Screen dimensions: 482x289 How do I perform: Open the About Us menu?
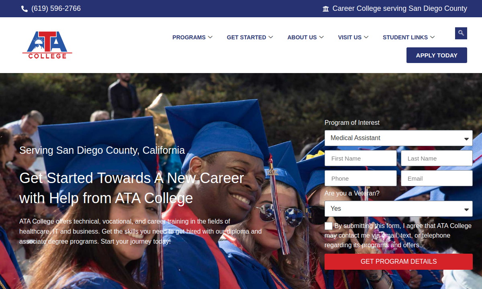305,37
